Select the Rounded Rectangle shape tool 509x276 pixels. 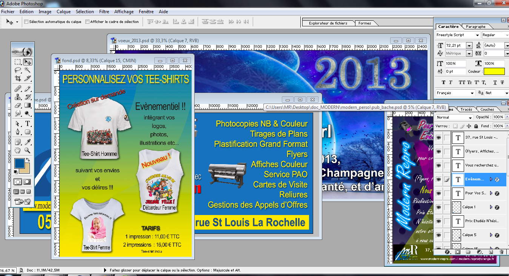click(x=28, y=132)
